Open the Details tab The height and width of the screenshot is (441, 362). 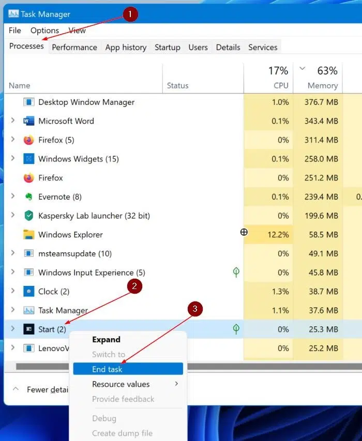(x=228, y=47)
